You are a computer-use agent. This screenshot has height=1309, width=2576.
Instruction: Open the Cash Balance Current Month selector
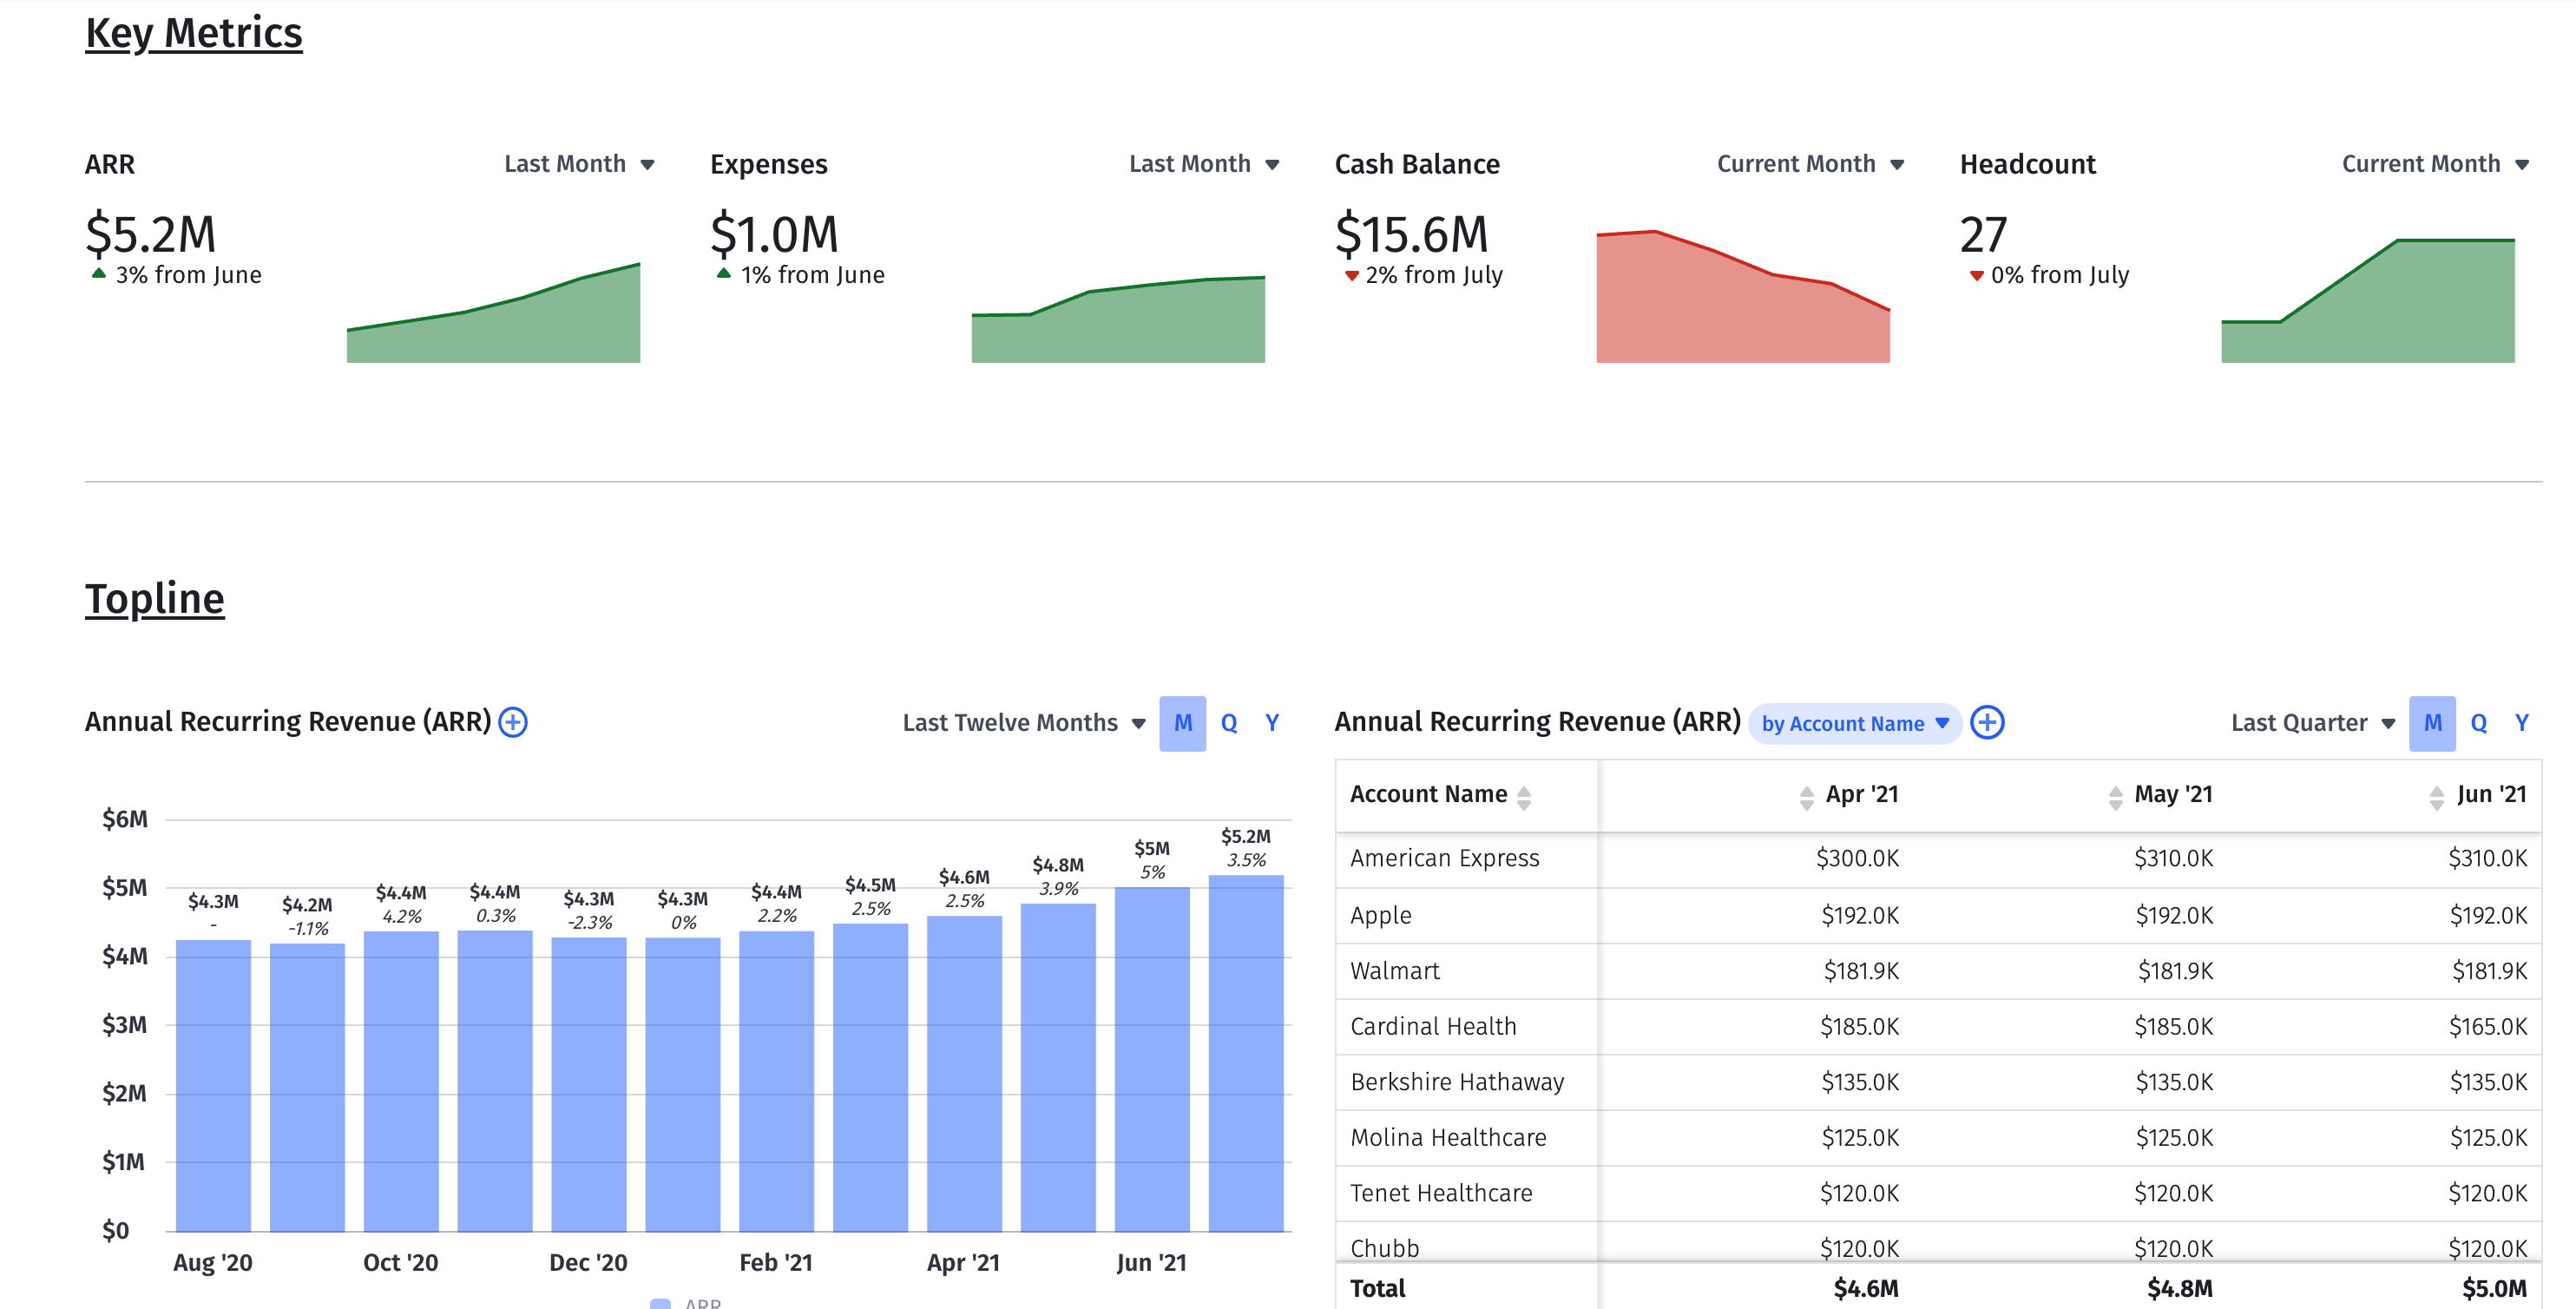coord(1897,163)
